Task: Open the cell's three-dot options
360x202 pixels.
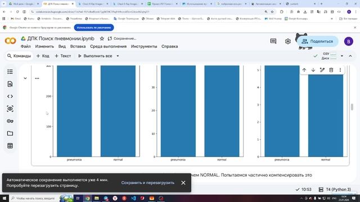Action: [x=37, y=79]
